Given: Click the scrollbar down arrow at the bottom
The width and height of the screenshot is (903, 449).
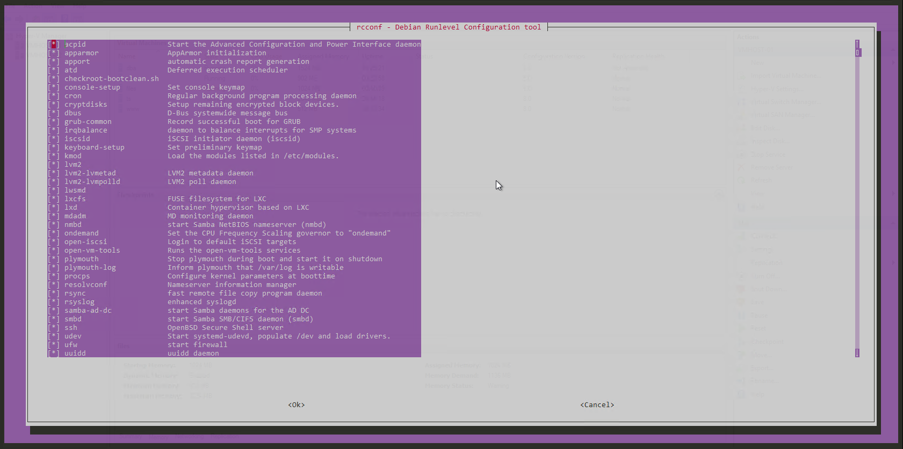Looking at the screenshot, I should click(857, 353).
